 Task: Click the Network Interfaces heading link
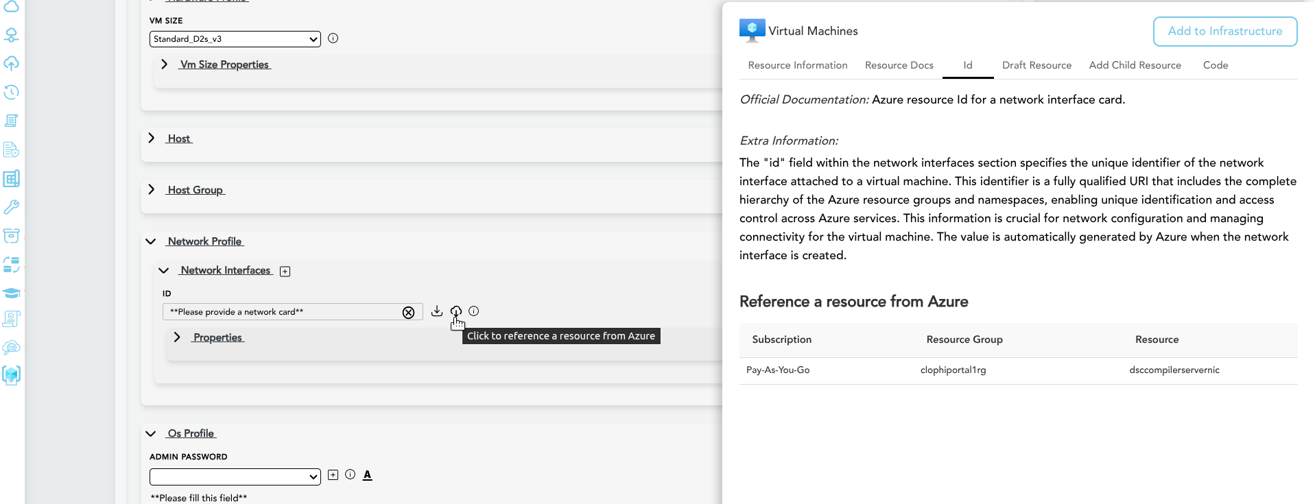click(226, 270)
